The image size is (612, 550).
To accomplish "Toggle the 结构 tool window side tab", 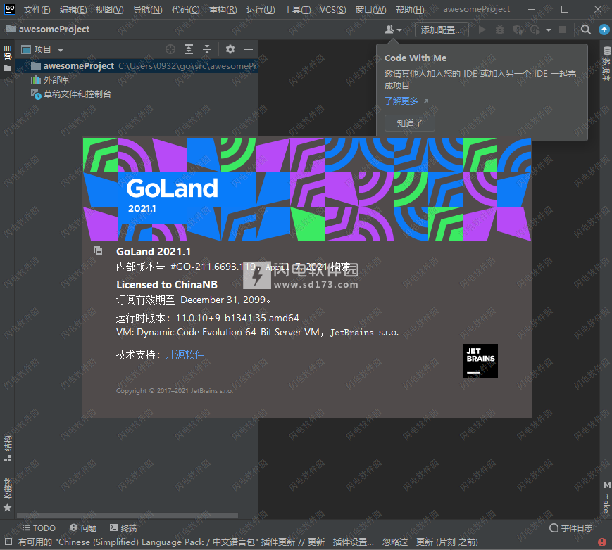I will (8, 449).
